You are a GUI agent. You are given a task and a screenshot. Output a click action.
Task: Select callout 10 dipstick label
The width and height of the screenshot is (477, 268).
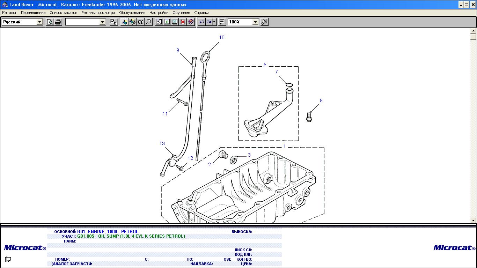(222, 37)
